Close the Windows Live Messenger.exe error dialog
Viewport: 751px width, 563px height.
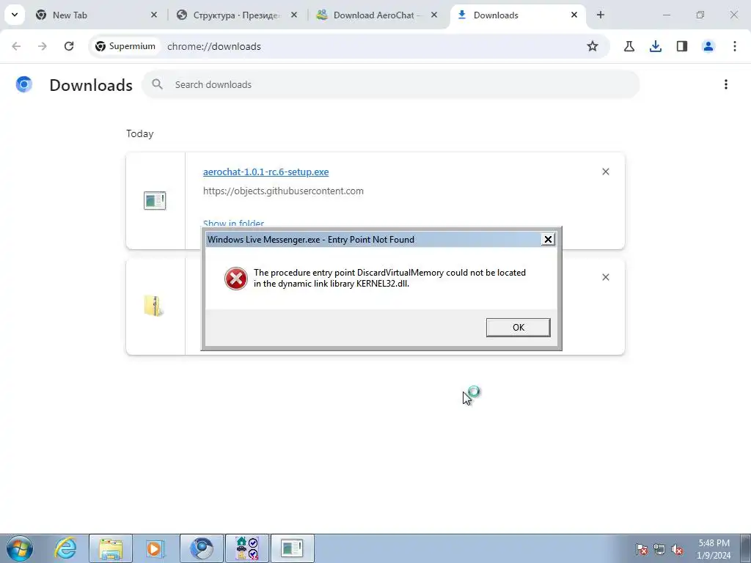point(548,240)
